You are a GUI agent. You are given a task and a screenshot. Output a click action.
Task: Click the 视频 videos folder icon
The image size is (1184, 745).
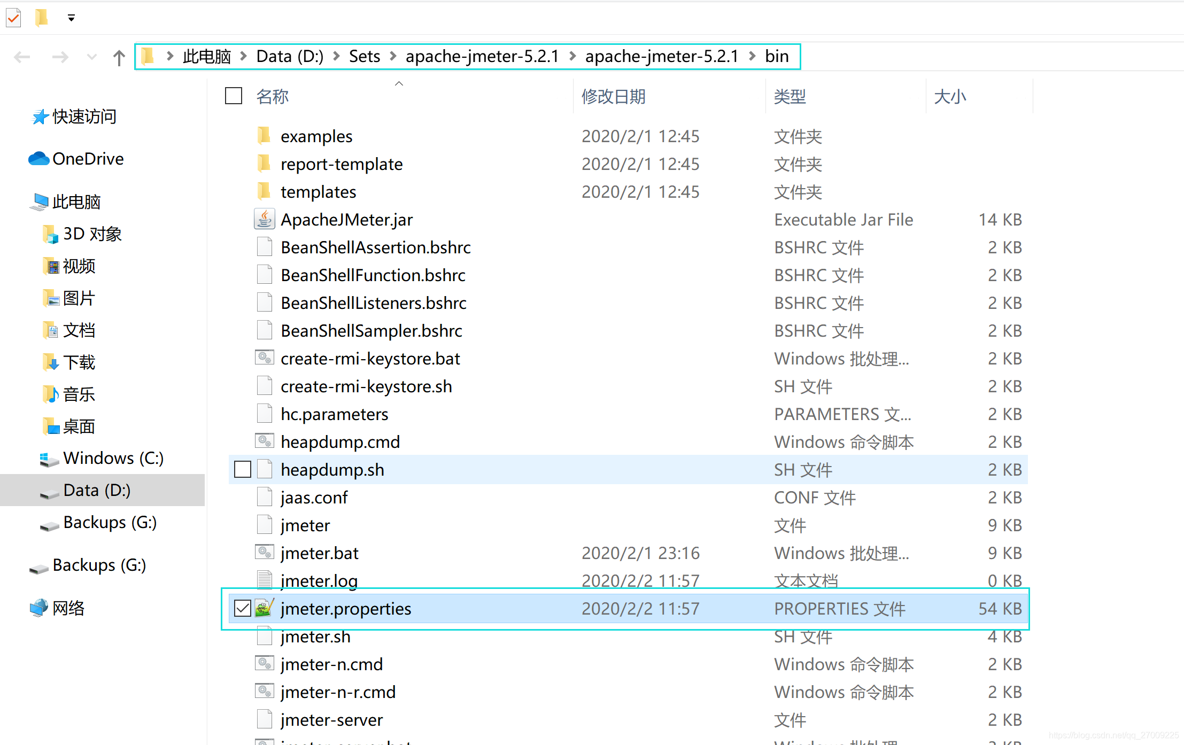point(50,266)
